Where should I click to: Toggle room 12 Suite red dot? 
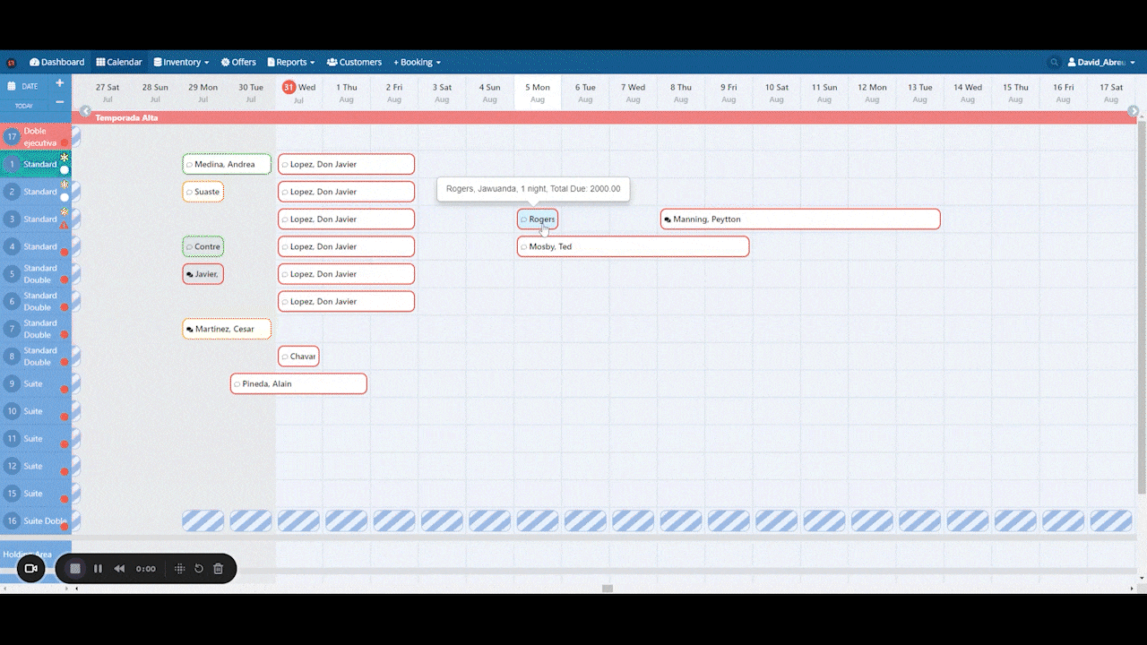65,472
